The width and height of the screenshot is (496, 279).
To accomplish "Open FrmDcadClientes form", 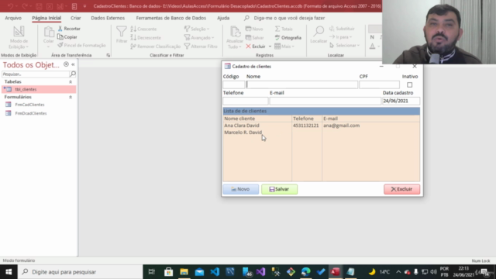I will tap(31, 113).
